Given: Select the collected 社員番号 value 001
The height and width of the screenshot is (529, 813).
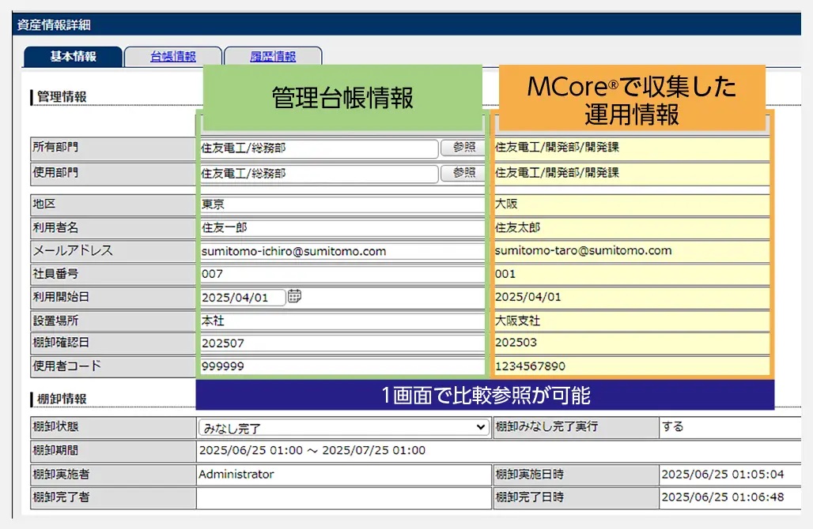Looking at the screenshot, I should click(505, 274).
